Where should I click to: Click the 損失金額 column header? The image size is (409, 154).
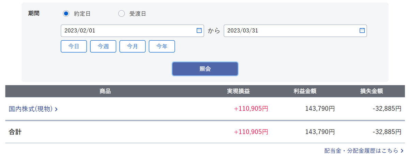click(372, 91)
